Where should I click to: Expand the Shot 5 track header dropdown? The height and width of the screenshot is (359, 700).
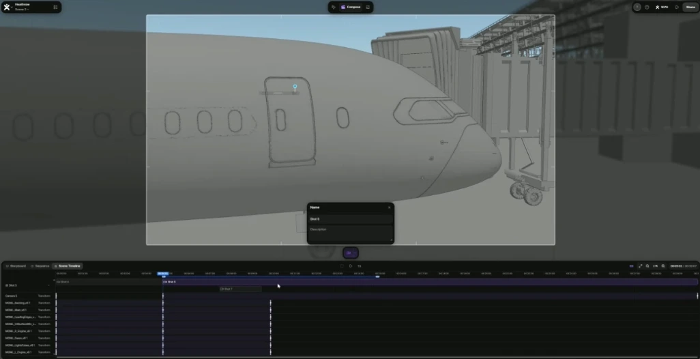coord(48,285)
